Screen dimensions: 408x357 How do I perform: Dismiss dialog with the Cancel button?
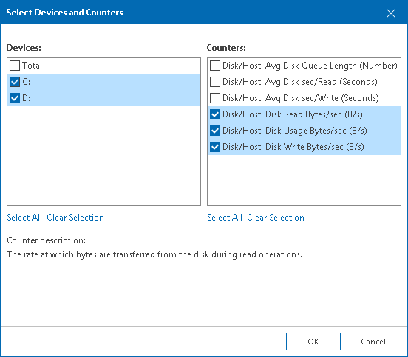[x=374, y=342]
